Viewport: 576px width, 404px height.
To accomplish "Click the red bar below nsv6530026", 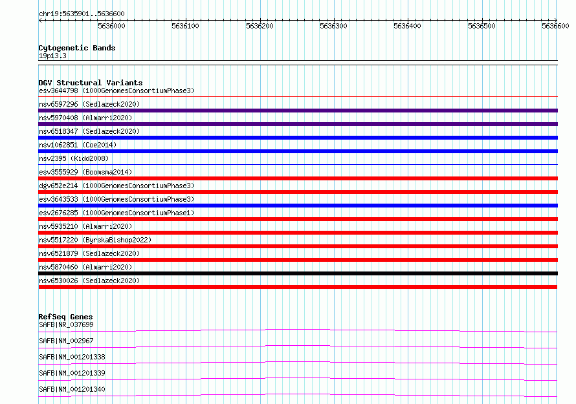I will coord(298,287).
